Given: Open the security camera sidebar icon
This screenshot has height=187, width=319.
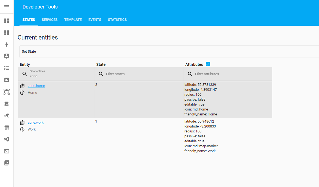Looking at the screenshot, I should pyautogui.click(x=7, y=115).
